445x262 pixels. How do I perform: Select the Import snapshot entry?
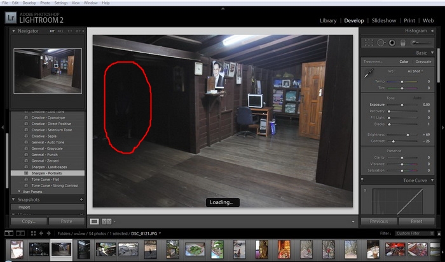48,207
